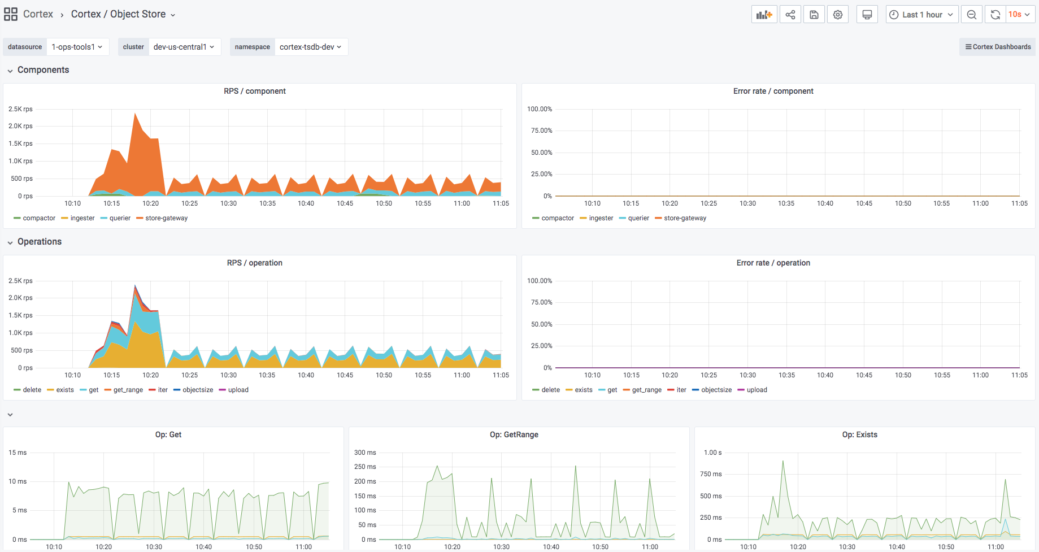This screenshot has height=552, width=1039.
Task: Open the Error rate / component panel title menu
Action: (773, 91)
